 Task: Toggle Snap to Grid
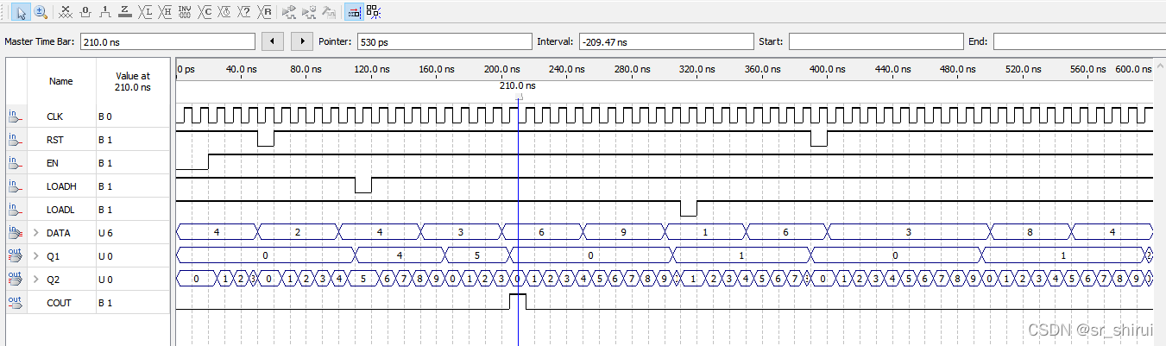[373, 12]
